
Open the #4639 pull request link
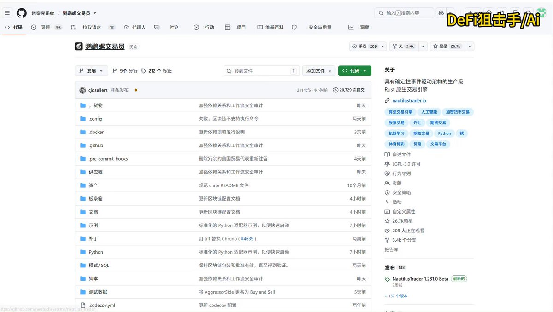(247, 239)
